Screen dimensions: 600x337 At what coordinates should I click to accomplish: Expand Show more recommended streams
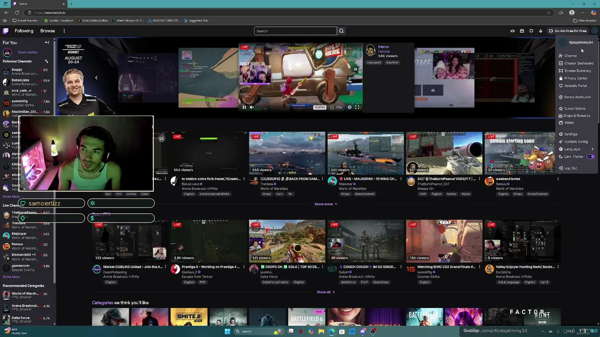point(326,204)
